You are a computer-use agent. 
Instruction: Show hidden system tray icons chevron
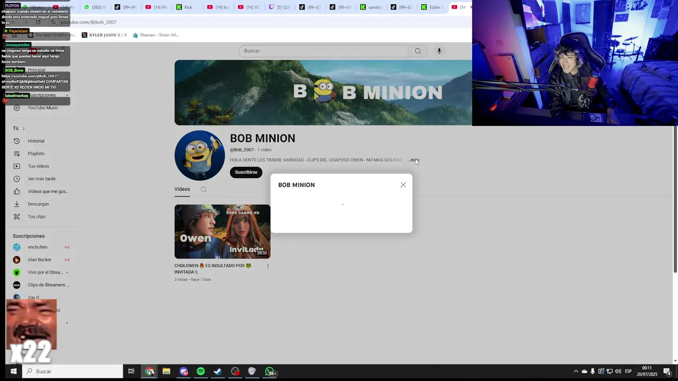point(576,371)
